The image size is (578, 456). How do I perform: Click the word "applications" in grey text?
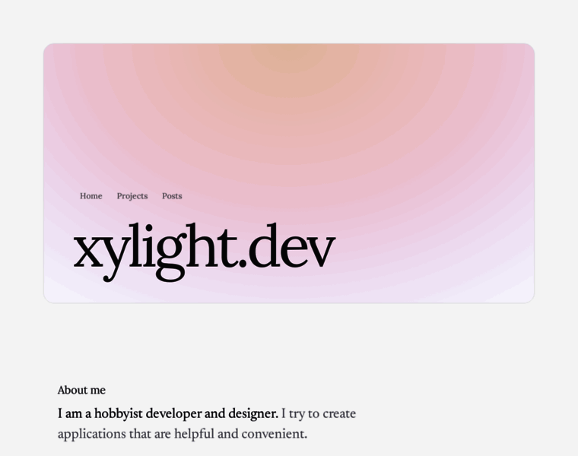[91, 435]
